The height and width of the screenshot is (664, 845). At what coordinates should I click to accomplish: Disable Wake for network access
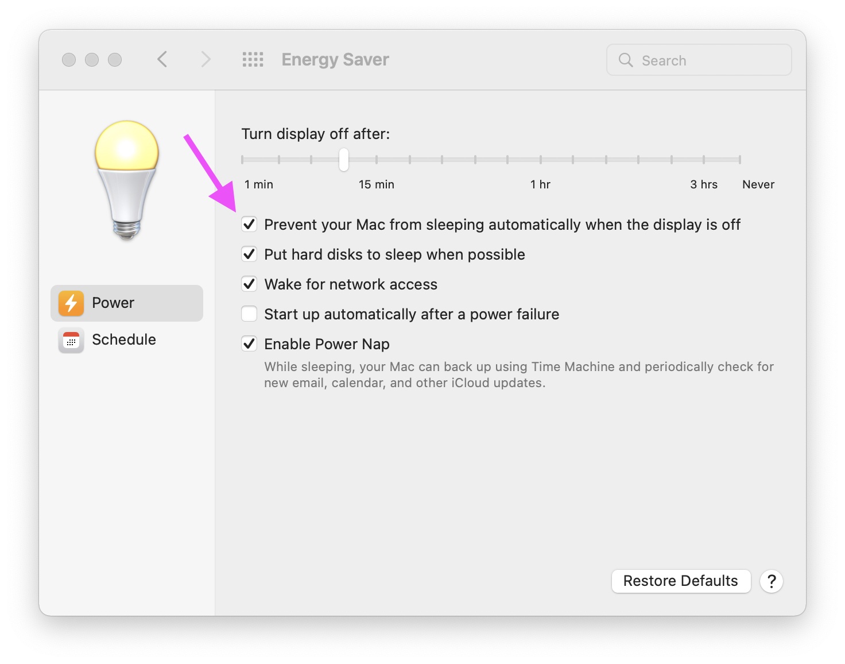(249, 284)
